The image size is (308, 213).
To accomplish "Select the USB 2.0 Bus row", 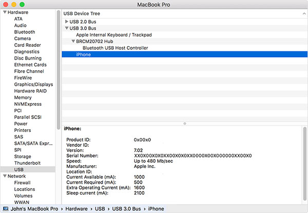I will click(185, 22).
